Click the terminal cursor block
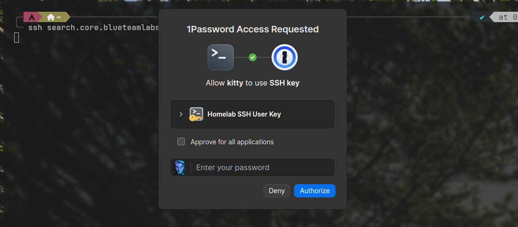Image resolution: width=518 pixels, height=227 pixels. click(x=16, y=38)
